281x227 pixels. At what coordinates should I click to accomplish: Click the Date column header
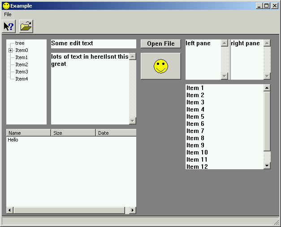click(x=116, y=133)
